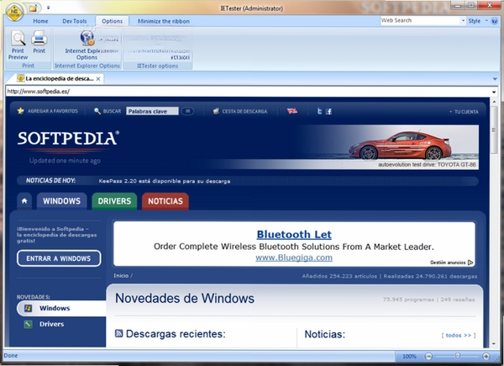Viewport: 504px width, 366px height.
Task: Select the La enciclopedia de desca... page tab
Action: (x=59, y=78)
